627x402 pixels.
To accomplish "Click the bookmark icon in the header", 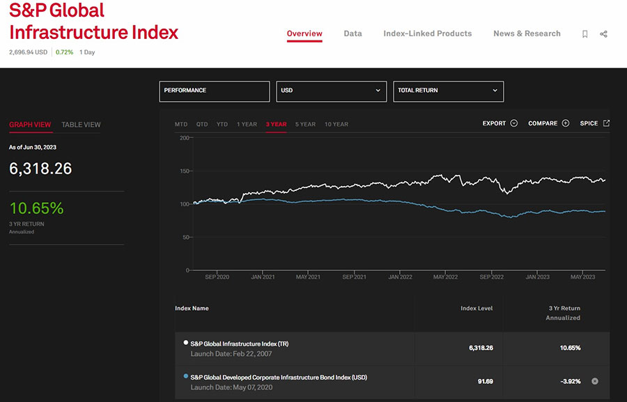I will (x=585, y=34).
